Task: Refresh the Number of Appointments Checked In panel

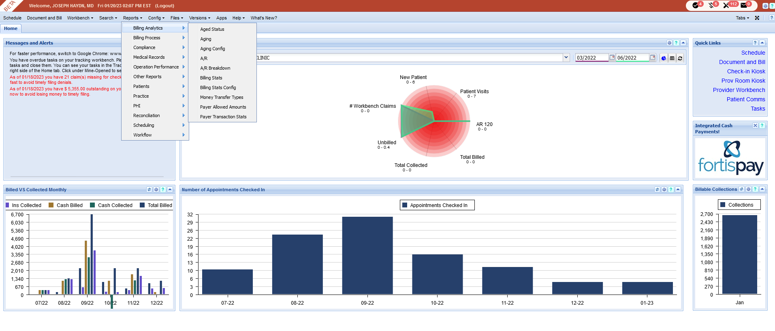Action: point(657,190)
